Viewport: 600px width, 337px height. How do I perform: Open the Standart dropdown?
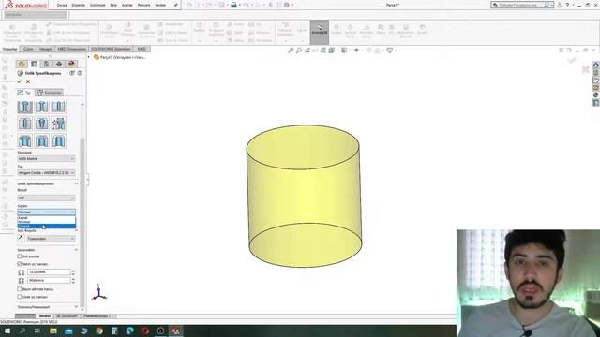point(46,158)
